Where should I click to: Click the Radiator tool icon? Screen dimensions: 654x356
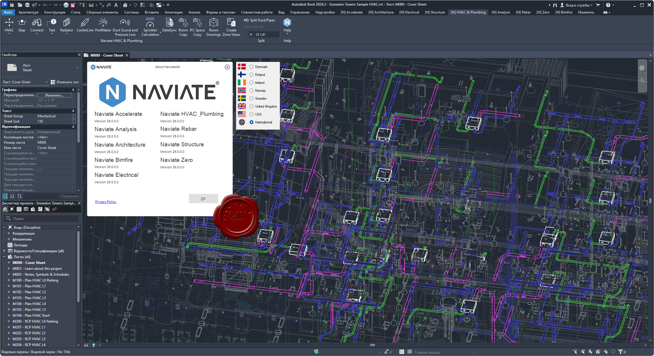click(67, 23)
